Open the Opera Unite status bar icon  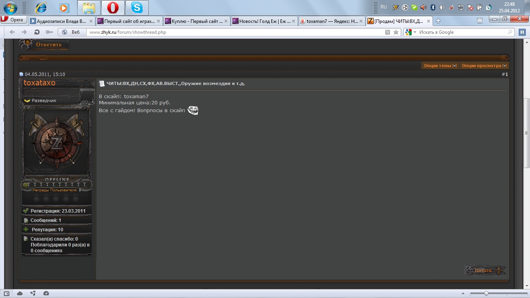(x=33, y=293)
